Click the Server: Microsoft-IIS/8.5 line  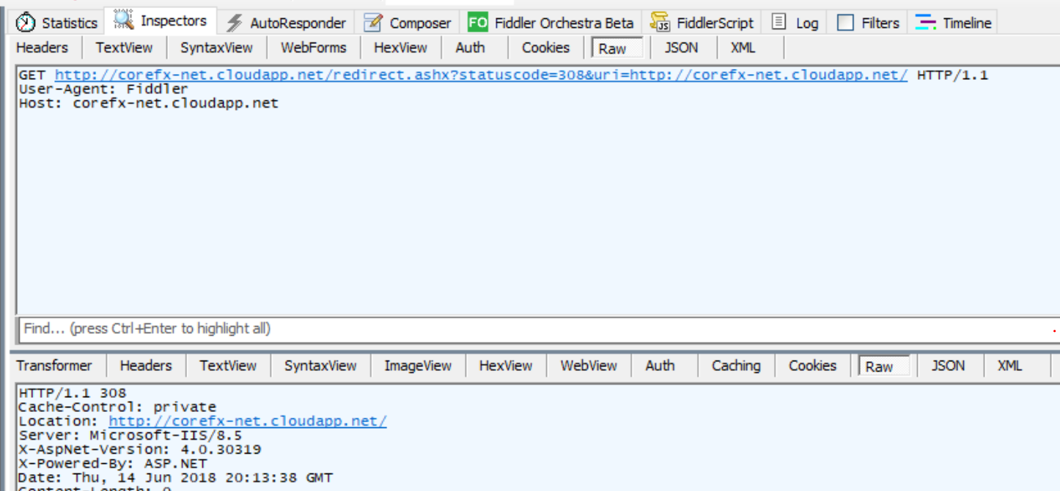click(130, 435)
